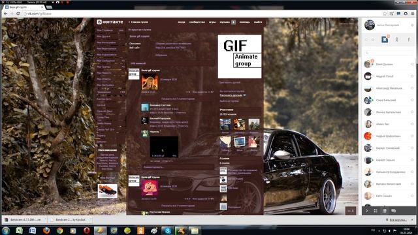Open "сообщества" in the VK top menu

(197, 22)
